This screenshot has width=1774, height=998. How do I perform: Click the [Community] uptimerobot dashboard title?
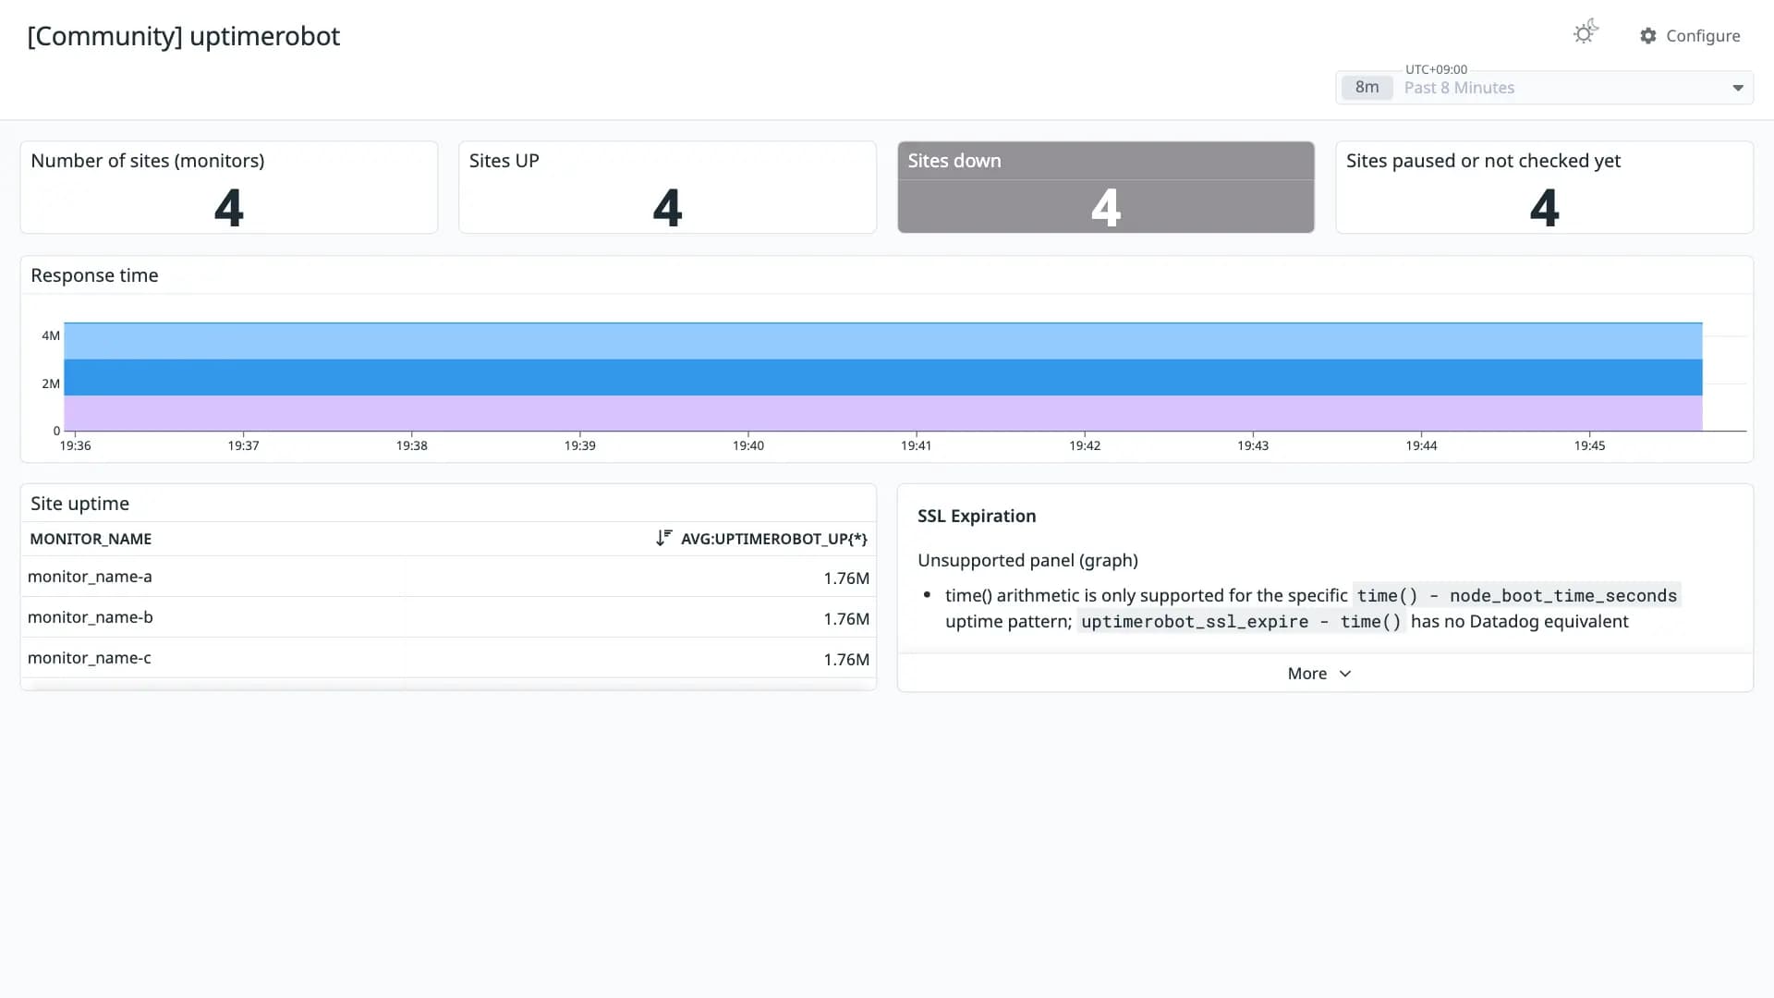(184, 36)
